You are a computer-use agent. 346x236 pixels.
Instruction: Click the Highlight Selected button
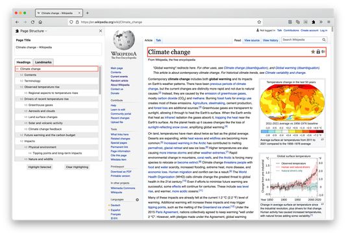pos(40,167)
